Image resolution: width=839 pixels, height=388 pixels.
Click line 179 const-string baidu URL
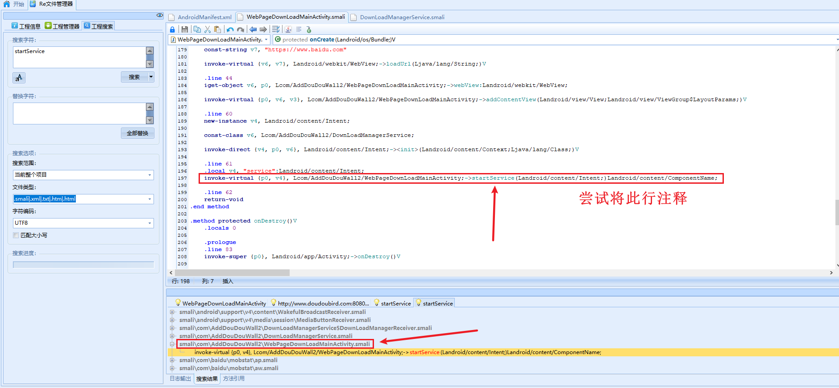[275, 50]
